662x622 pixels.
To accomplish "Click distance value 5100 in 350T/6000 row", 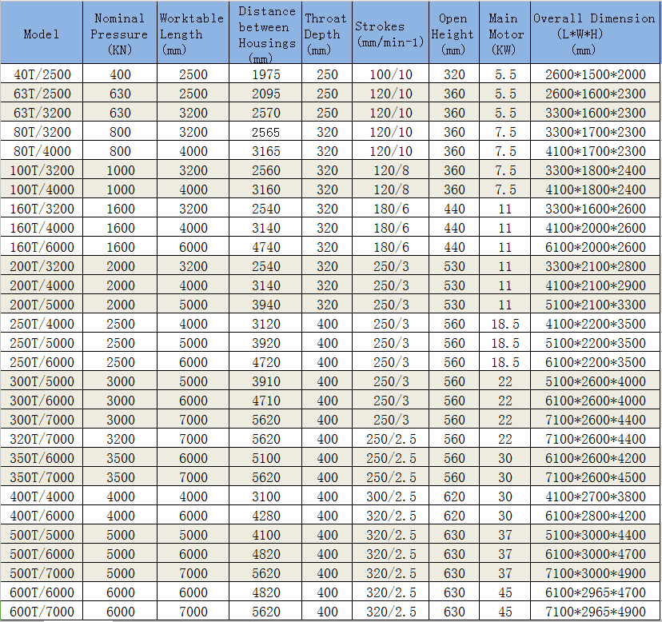I will (x=266, y=458).
